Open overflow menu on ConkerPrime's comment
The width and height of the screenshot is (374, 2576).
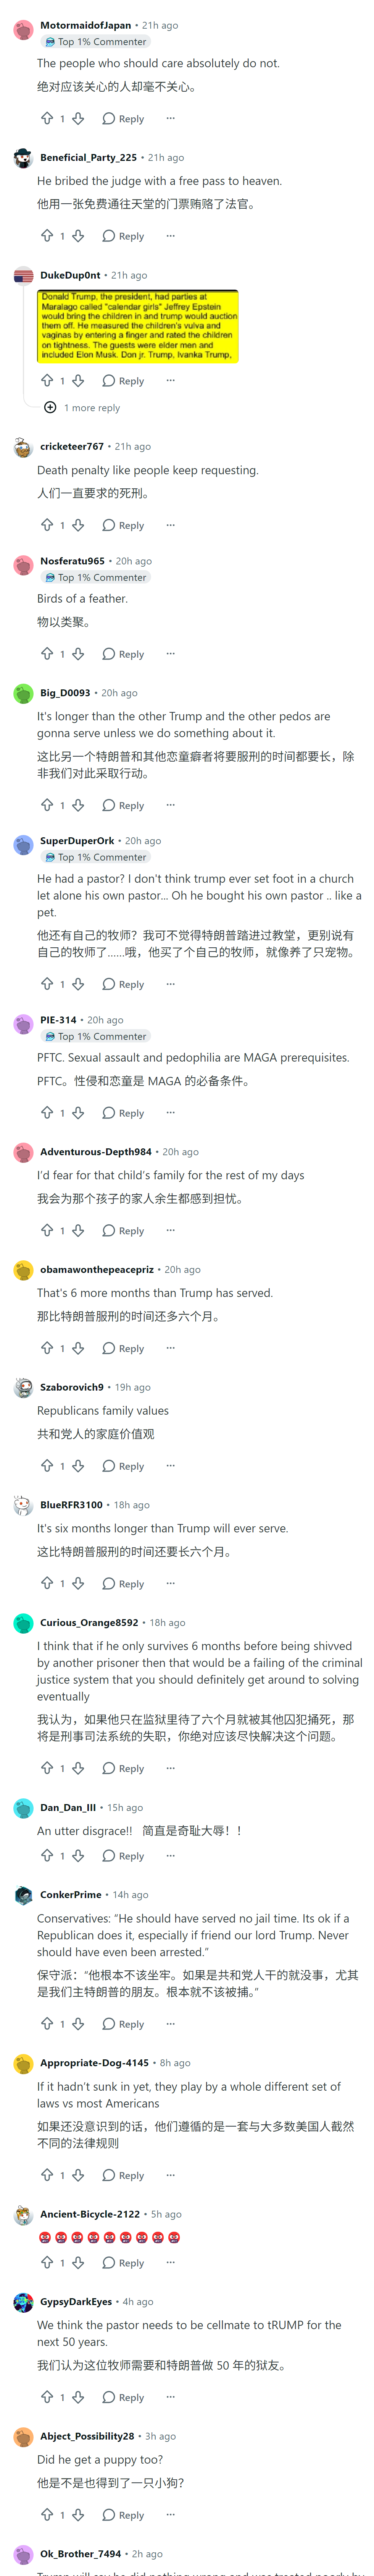[170, 2024]
